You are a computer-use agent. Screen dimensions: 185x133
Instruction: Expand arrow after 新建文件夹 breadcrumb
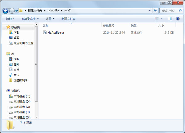tap(45, 10)
